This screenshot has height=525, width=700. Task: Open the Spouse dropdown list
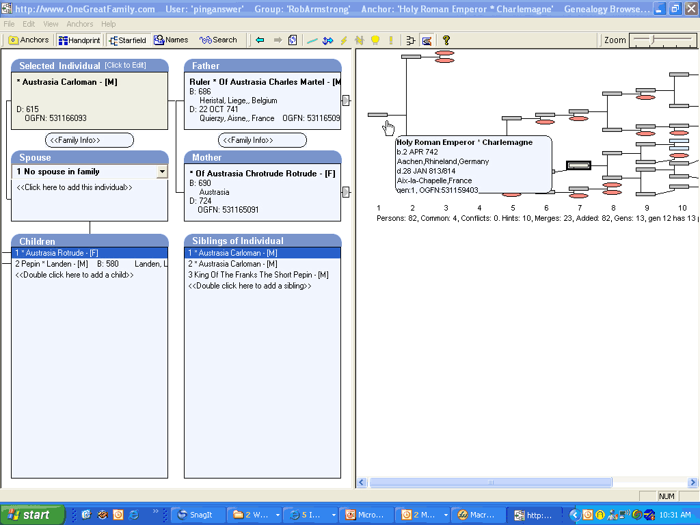(x=162, y=172)
